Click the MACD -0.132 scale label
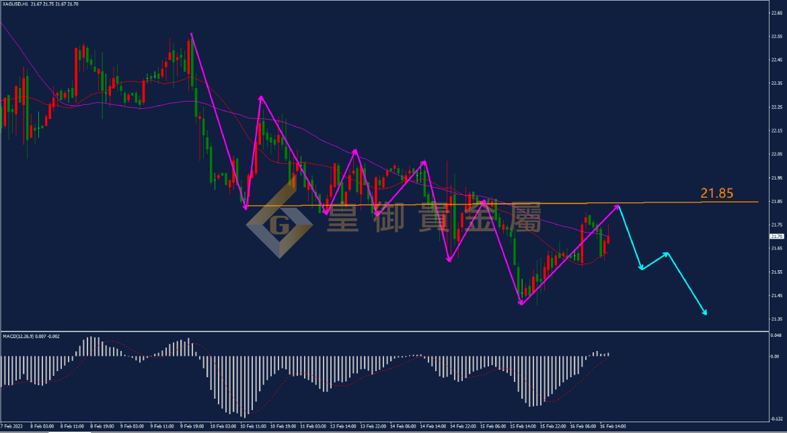This screenshot has height=433, width=787. tap(776, 417)
